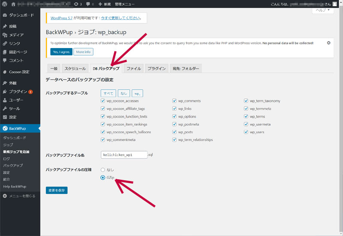
Task: Open the プラグイン plug icon in sidebar
Action: (5, 91)
